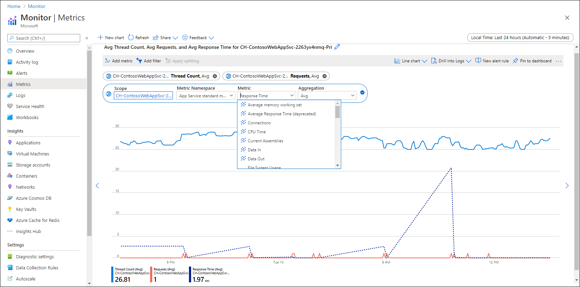Remove the Requests metric pill
The width and height of the screenshot is (580, 287).
325,76
